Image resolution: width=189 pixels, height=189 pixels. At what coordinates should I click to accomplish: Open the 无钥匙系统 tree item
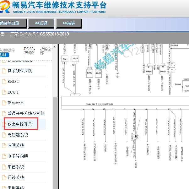18,135
